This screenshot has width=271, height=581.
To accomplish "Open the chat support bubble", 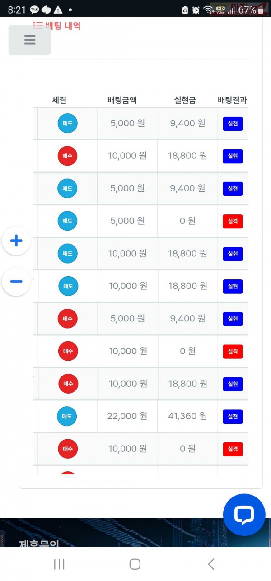I will click(x=244, y=514).
